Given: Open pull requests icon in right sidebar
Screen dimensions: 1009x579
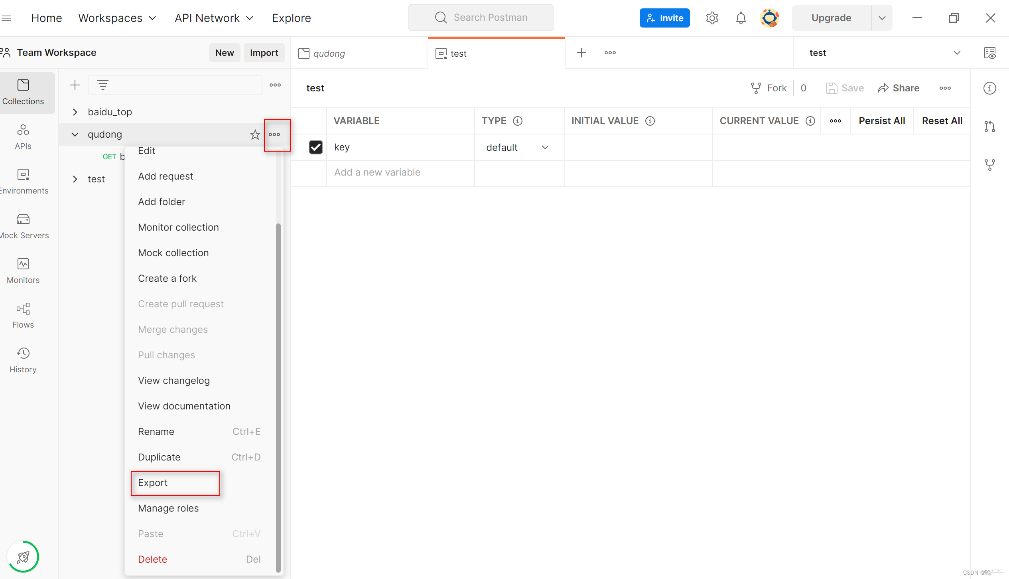Looking at the screenshot, I should [990, 126].
